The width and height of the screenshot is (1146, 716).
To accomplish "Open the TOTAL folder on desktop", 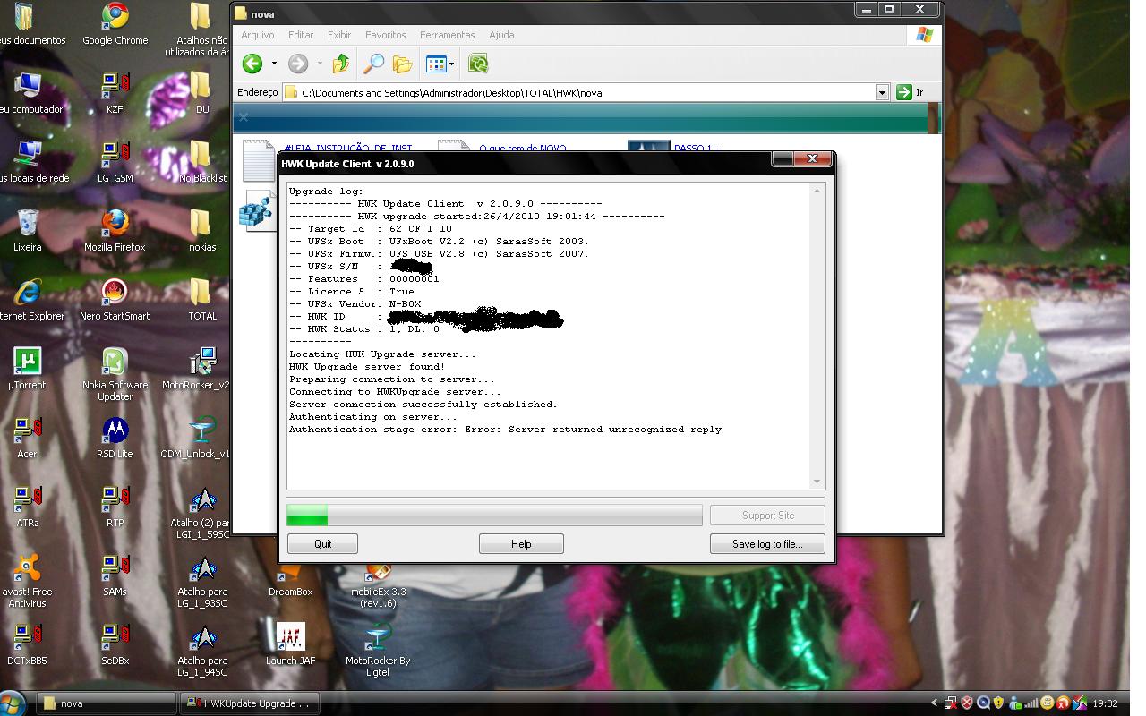I will tap(202, 299).
